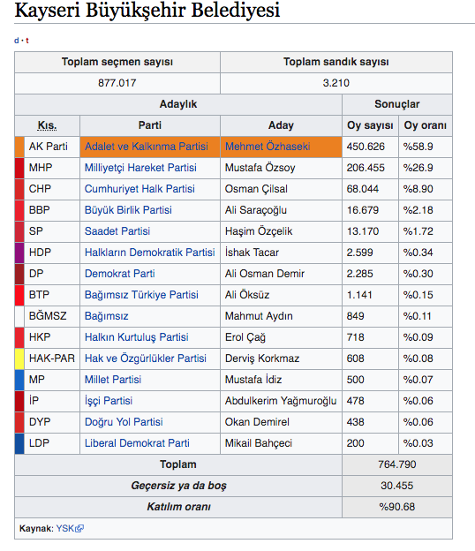Image resolution: width=475 pixels, height=551 pixels.
Task: Follow the Millet Partisi link
Action: click(x=113, y=380)
